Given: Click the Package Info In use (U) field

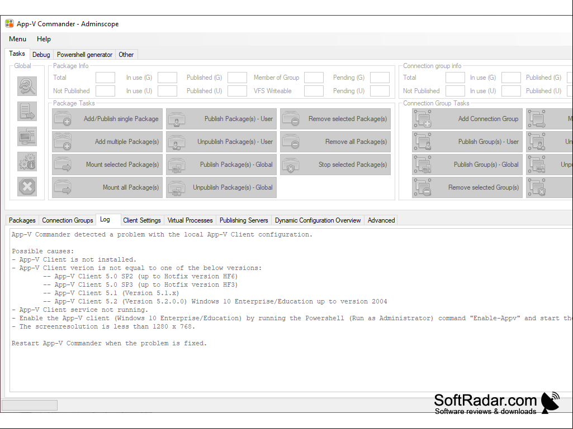Looking at the screenshot, I should (x=167, y=91).
